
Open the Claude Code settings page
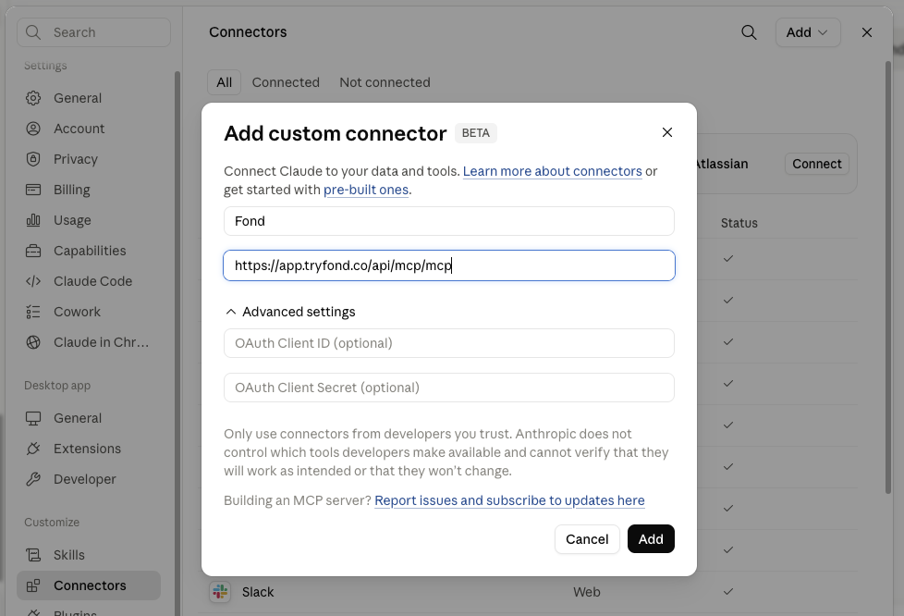click(x=92, y=281)
